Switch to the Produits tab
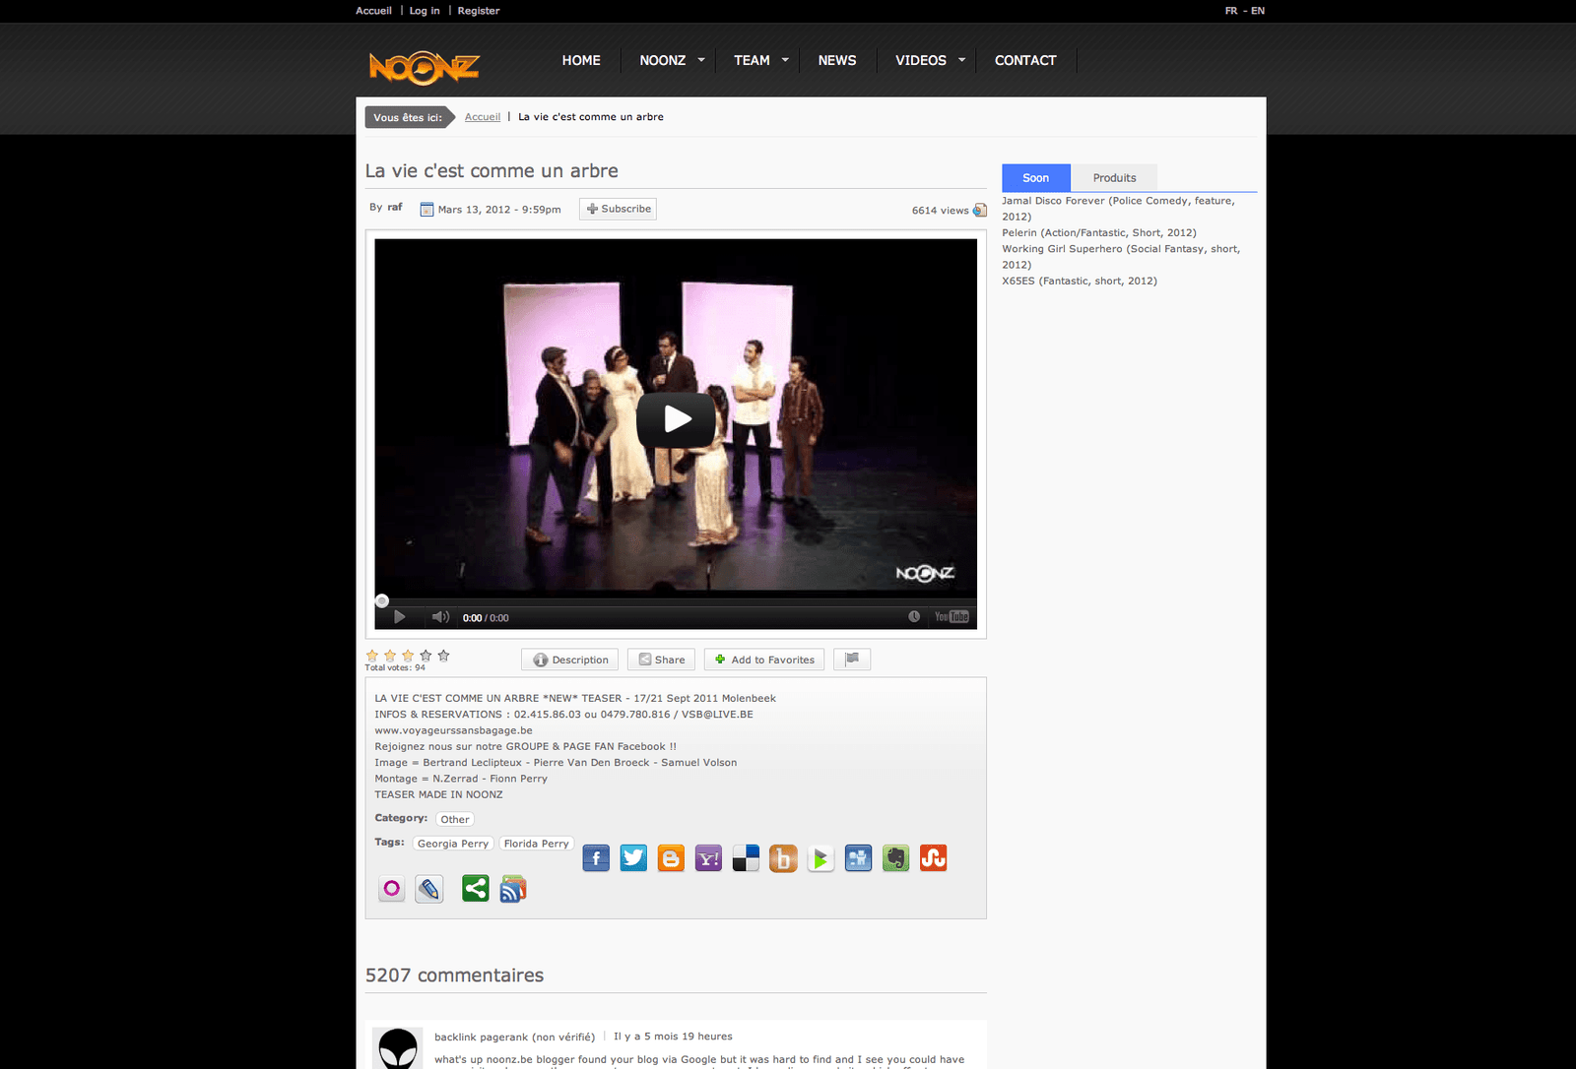The width and height of the screenshot is (1576, 1069). pos(1114,178)
